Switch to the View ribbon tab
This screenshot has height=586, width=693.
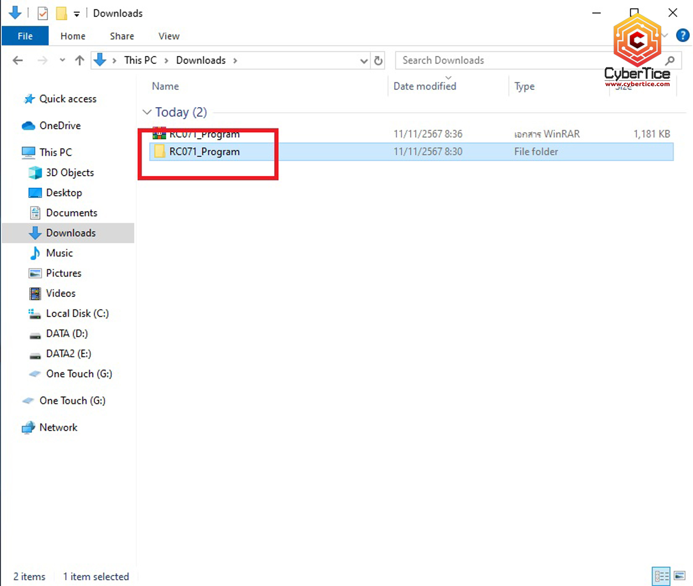[169, 36]
